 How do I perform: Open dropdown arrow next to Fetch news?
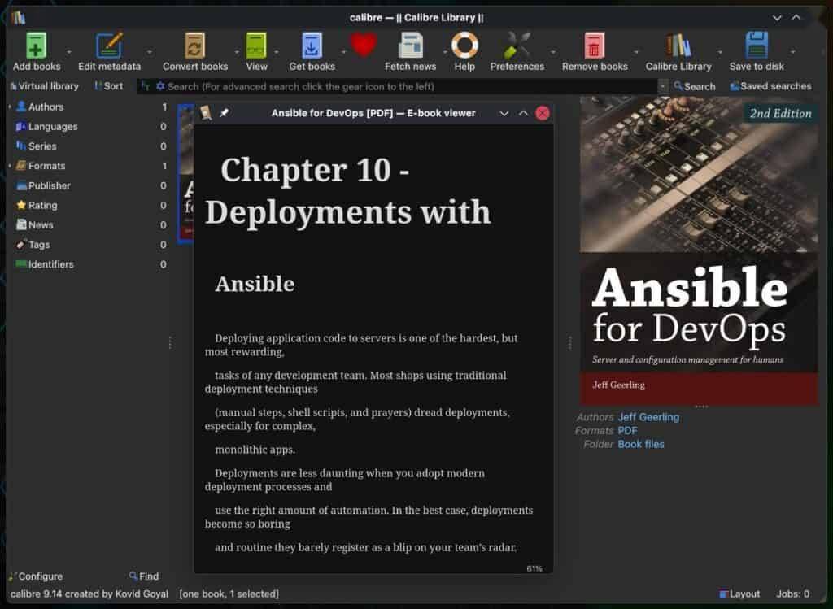click(x=445, y=52)
